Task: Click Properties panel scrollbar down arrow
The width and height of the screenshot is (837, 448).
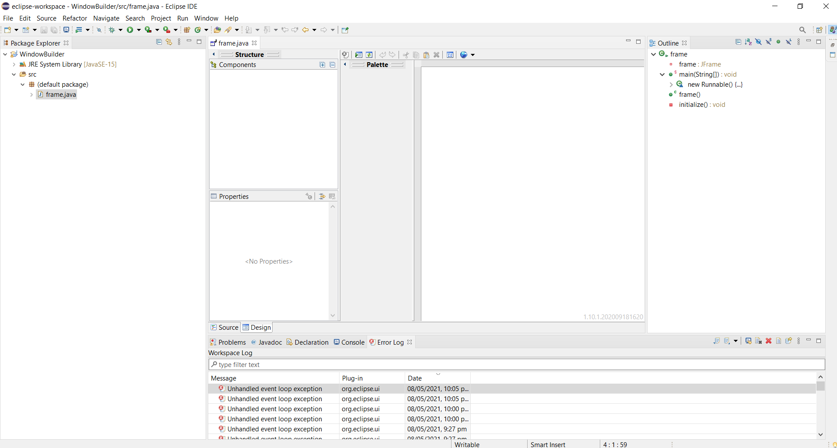Action: coord(333,316)
